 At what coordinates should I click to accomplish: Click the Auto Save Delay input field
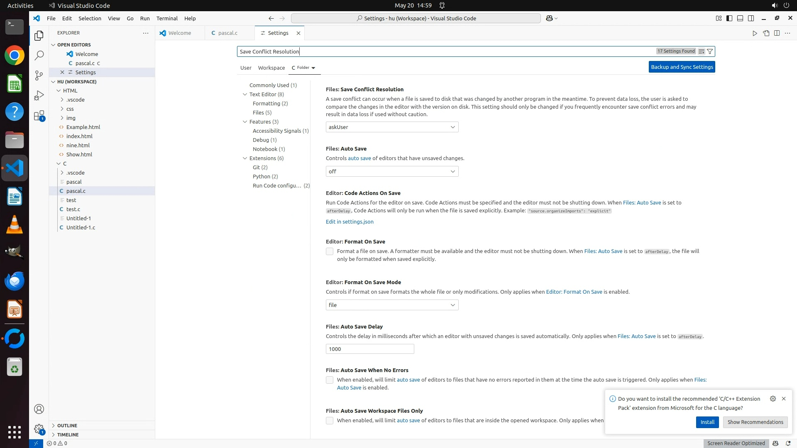pos(369,349)
